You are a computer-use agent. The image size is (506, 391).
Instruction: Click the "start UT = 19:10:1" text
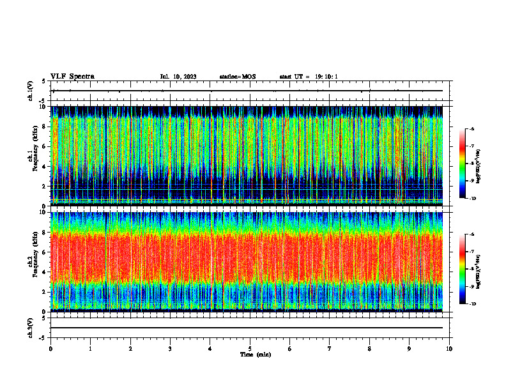coord(309,77)
